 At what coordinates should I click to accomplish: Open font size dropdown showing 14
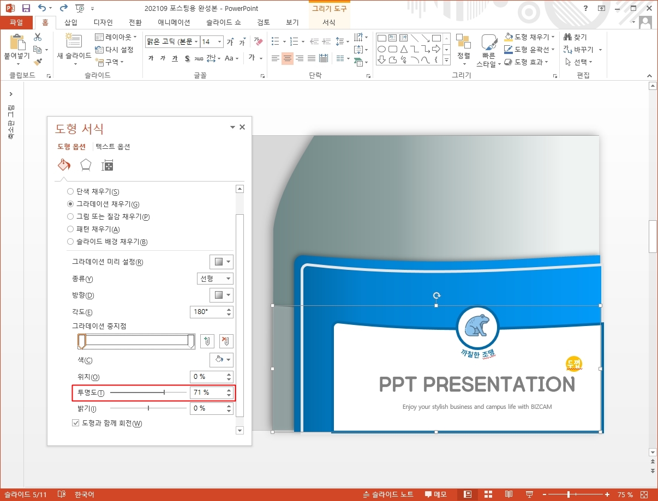[212, 41]
